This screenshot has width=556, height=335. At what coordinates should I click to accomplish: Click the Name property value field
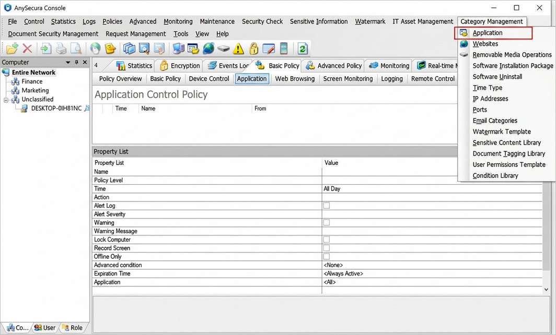[432, 172]
